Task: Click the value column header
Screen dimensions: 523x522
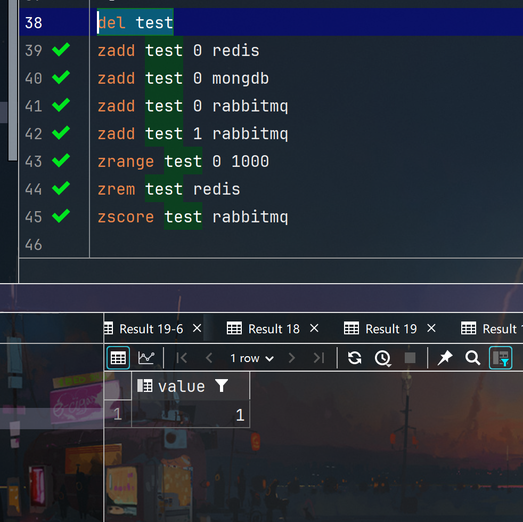Action: 191,386
